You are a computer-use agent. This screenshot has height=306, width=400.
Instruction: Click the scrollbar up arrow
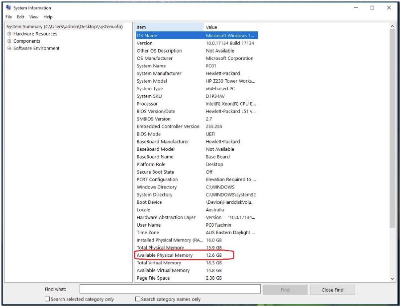[x=393, y=26]
